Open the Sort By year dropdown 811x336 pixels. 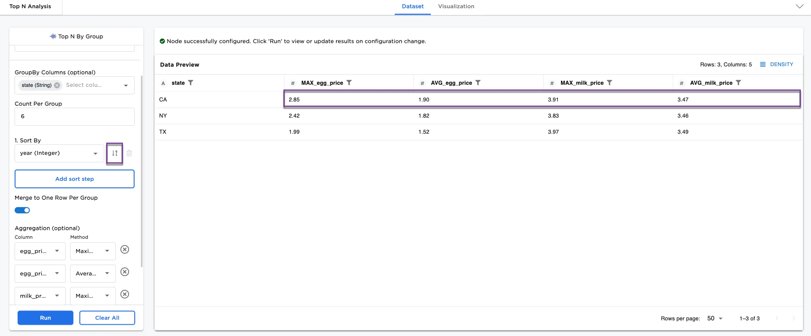tap(59, 153)
